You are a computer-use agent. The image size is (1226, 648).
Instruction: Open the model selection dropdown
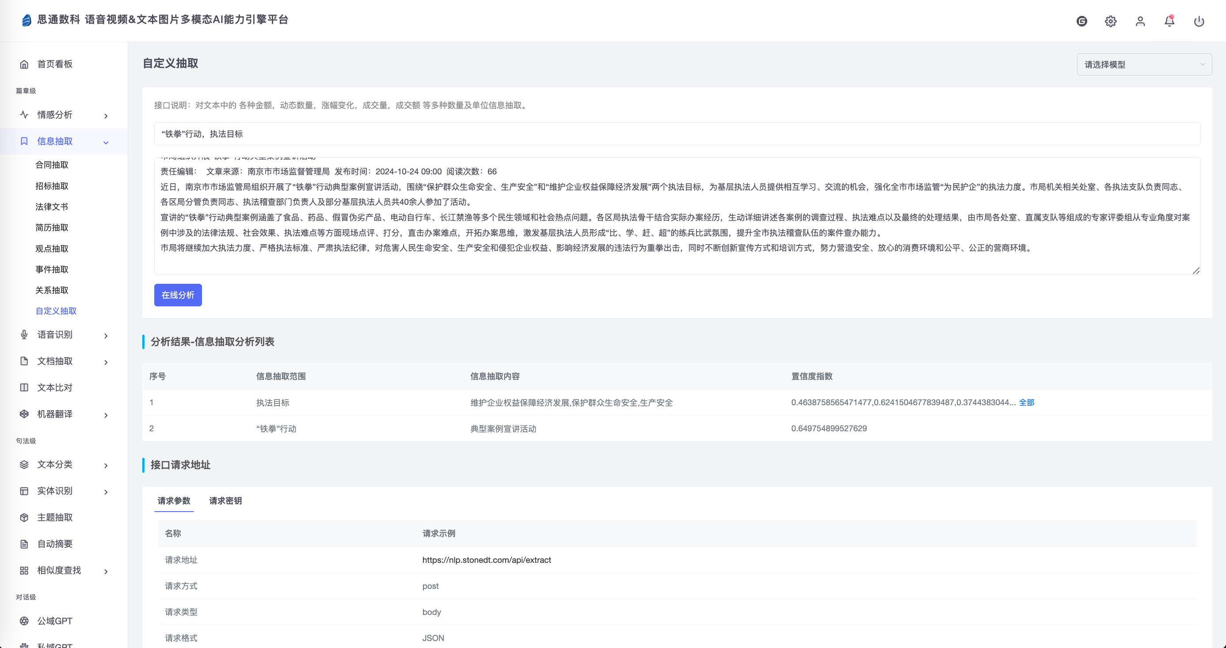[1144, 64]
